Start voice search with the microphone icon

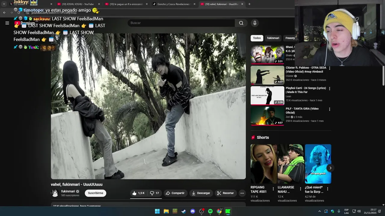[x=255, y=23]
